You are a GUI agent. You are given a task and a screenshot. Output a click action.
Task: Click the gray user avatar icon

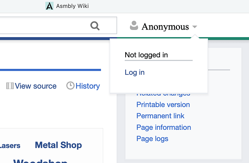tap(134, 25)
